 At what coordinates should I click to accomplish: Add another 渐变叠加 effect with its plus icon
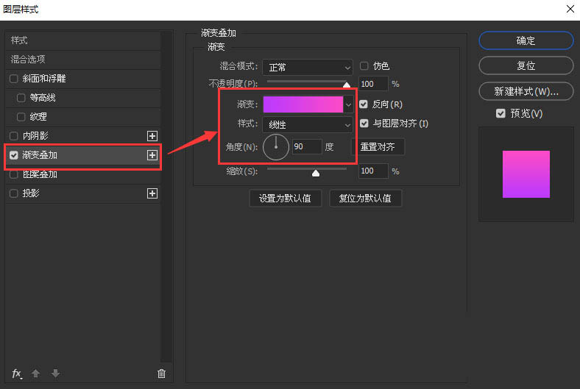[x=152, y=155]
